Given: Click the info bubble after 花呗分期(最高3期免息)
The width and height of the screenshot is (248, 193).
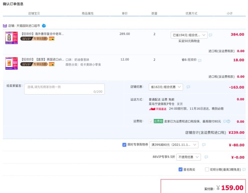Looking at the screenshot, I should (244, 169).
